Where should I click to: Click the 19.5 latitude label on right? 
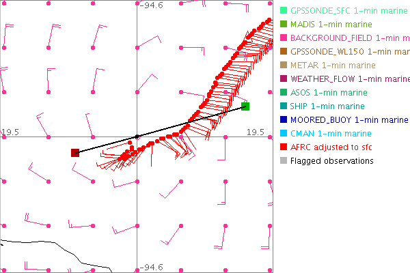coord(256,132)
